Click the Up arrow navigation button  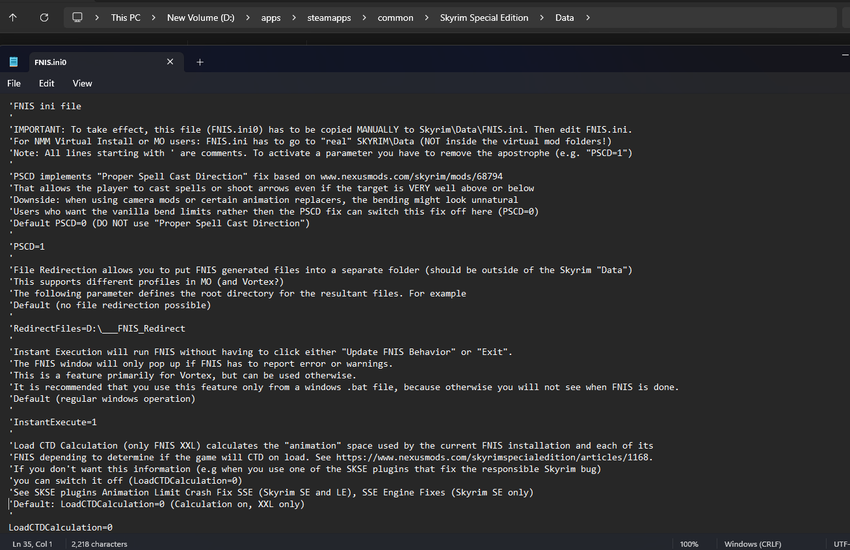[13, 18]
